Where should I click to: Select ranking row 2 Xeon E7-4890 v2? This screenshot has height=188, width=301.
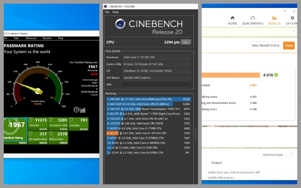[148, 104]
